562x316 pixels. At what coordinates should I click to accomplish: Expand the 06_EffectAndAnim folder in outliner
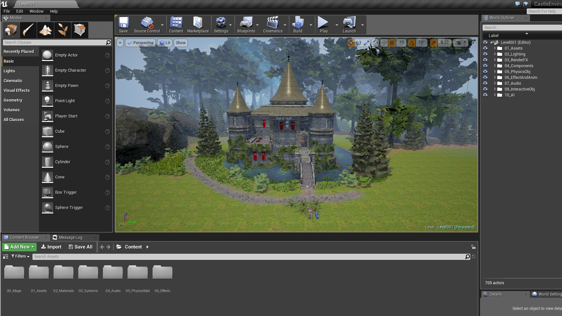(495, 77)
